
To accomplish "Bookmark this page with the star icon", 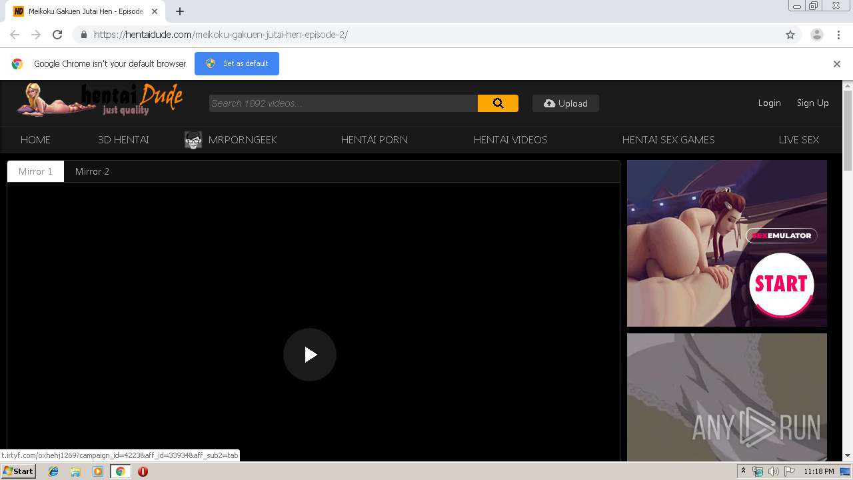I will (790, 35).
